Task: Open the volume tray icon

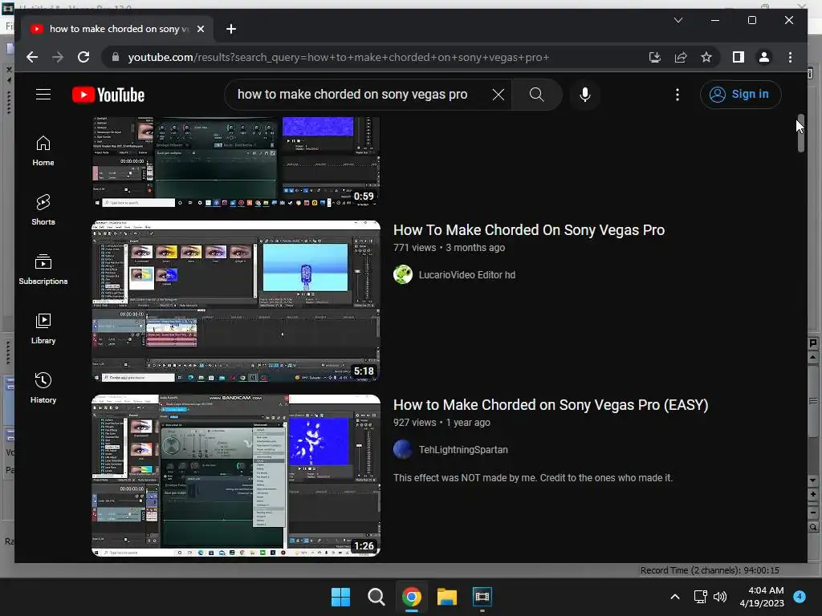Action: 720,597
